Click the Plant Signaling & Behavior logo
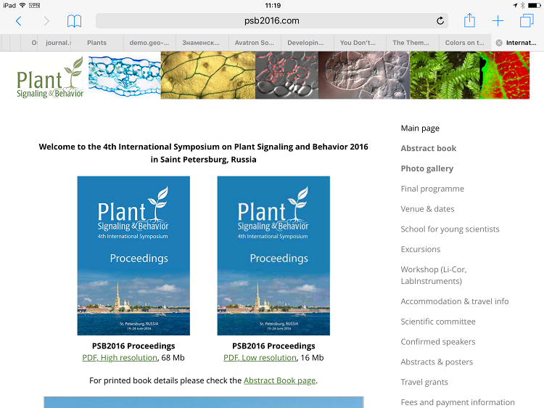Viewport: 544px width, 408px height. (x=50, y=78)
